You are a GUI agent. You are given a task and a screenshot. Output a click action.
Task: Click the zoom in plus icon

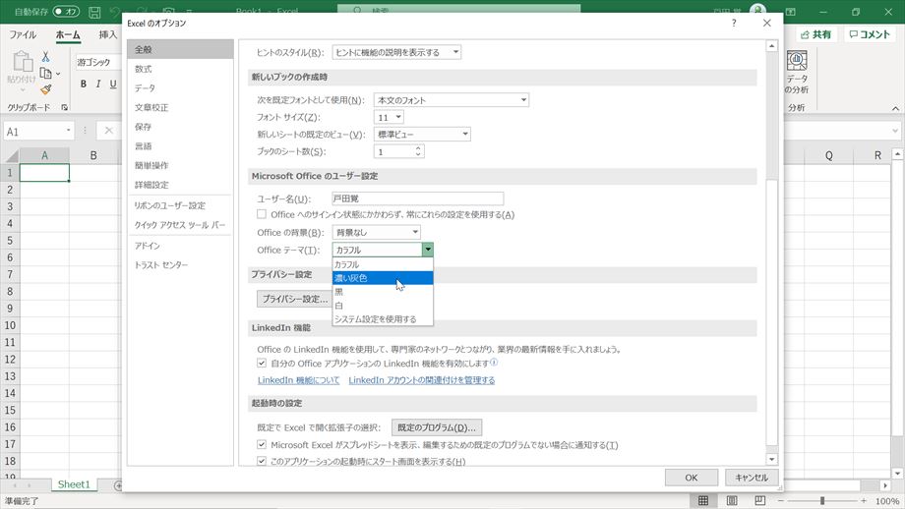coord(864,501)
